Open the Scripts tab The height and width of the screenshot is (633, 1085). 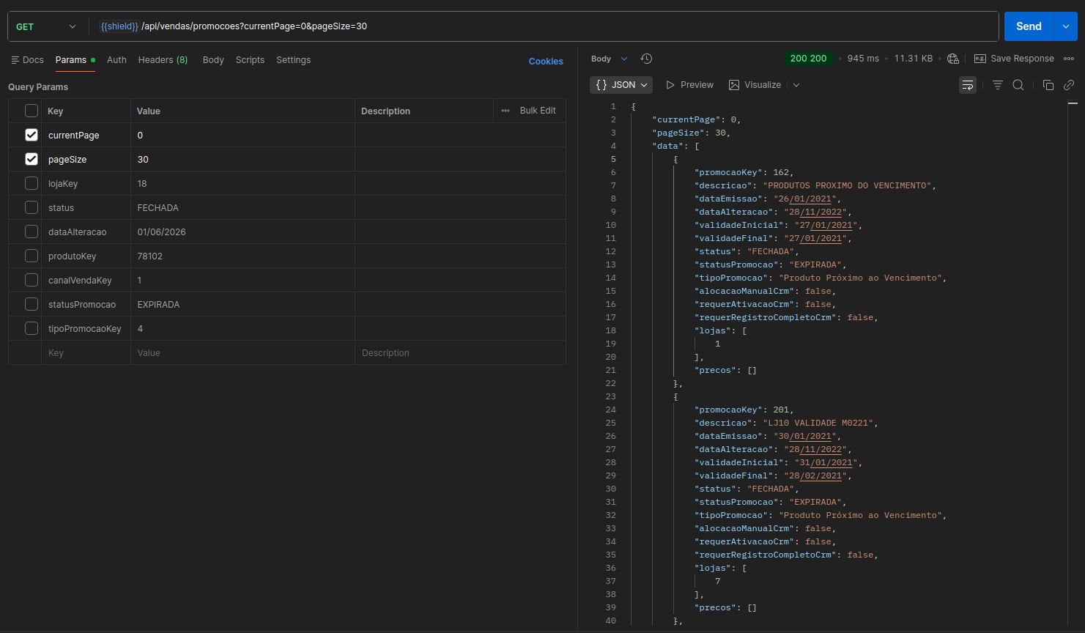pyautogui.click(x=250, y=60)
